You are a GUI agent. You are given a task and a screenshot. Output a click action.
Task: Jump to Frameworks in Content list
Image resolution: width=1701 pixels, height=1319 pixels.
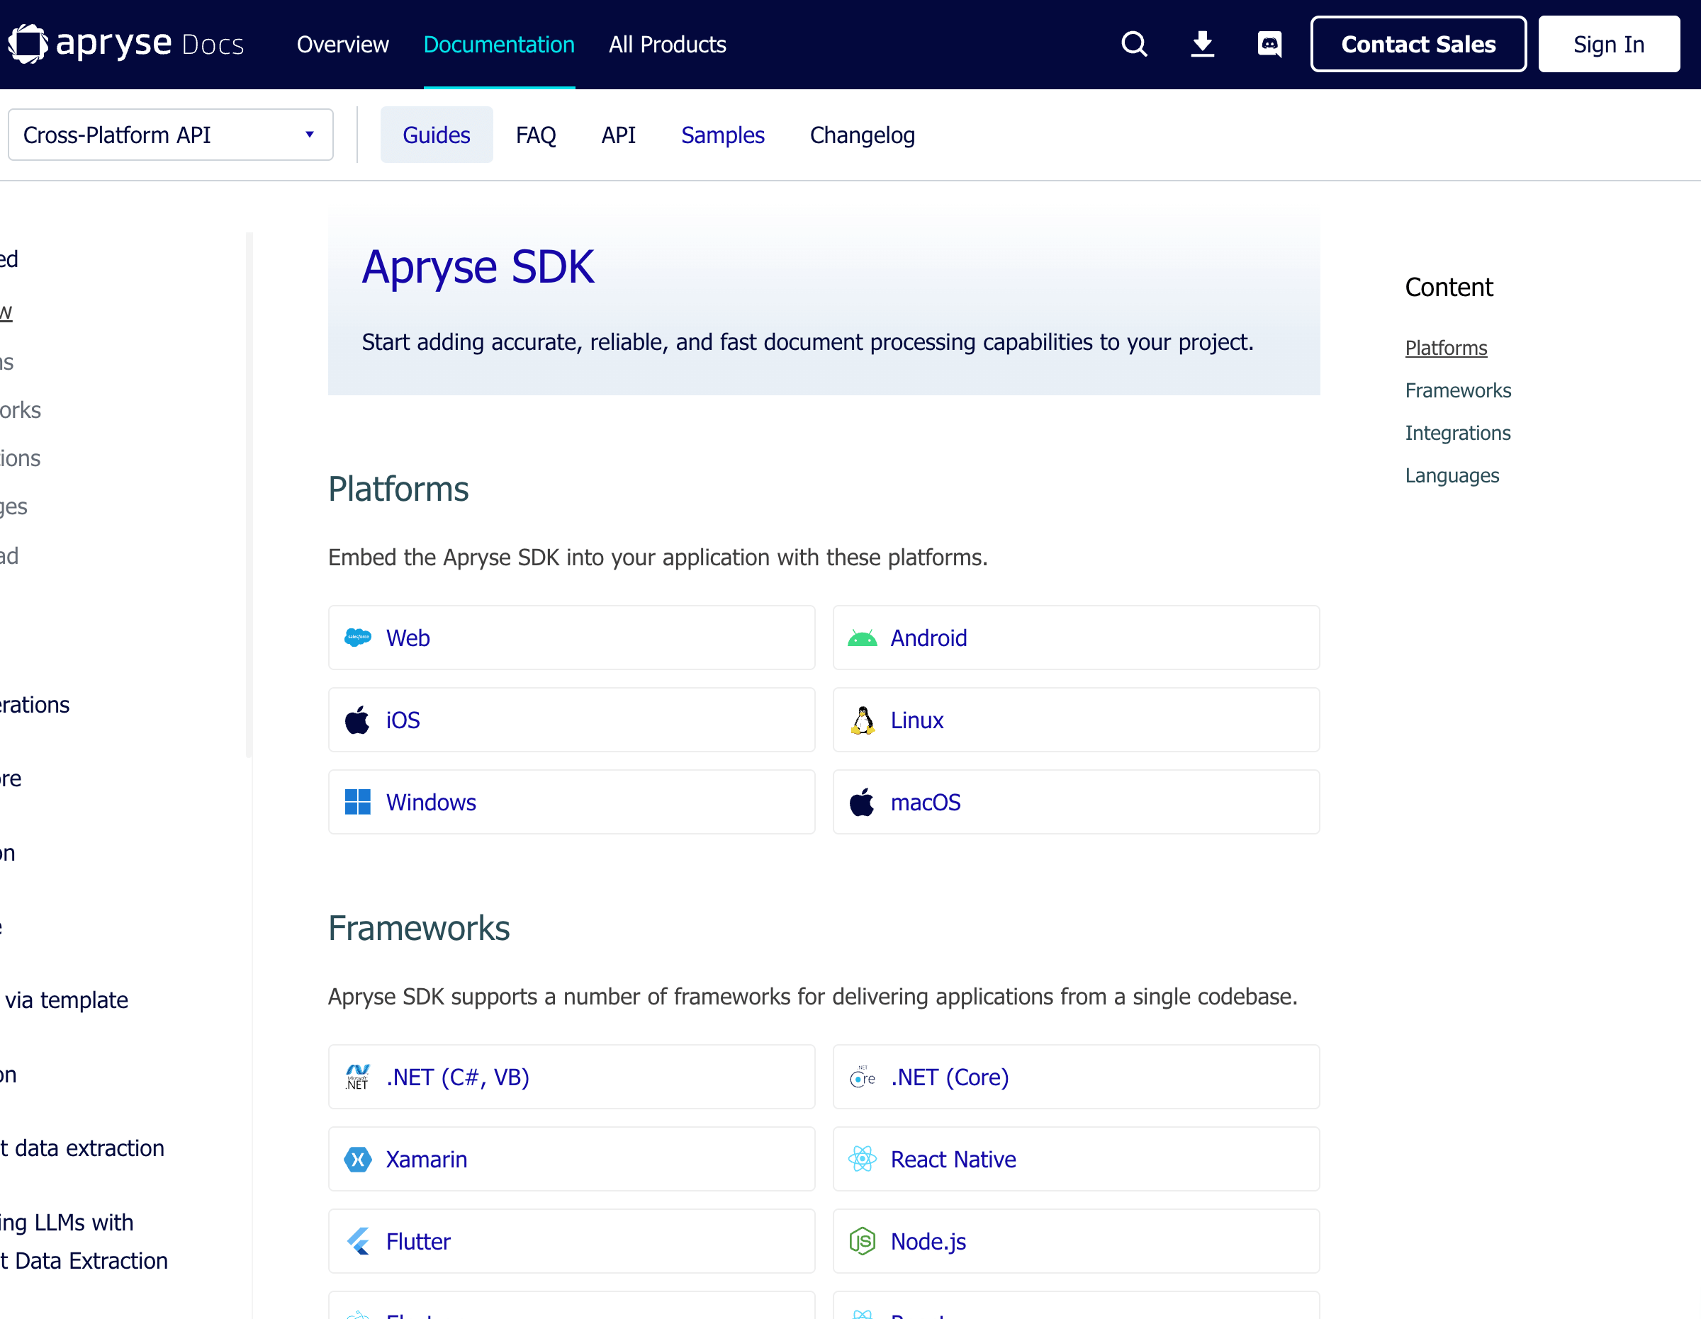click(x=1458, y=391)
